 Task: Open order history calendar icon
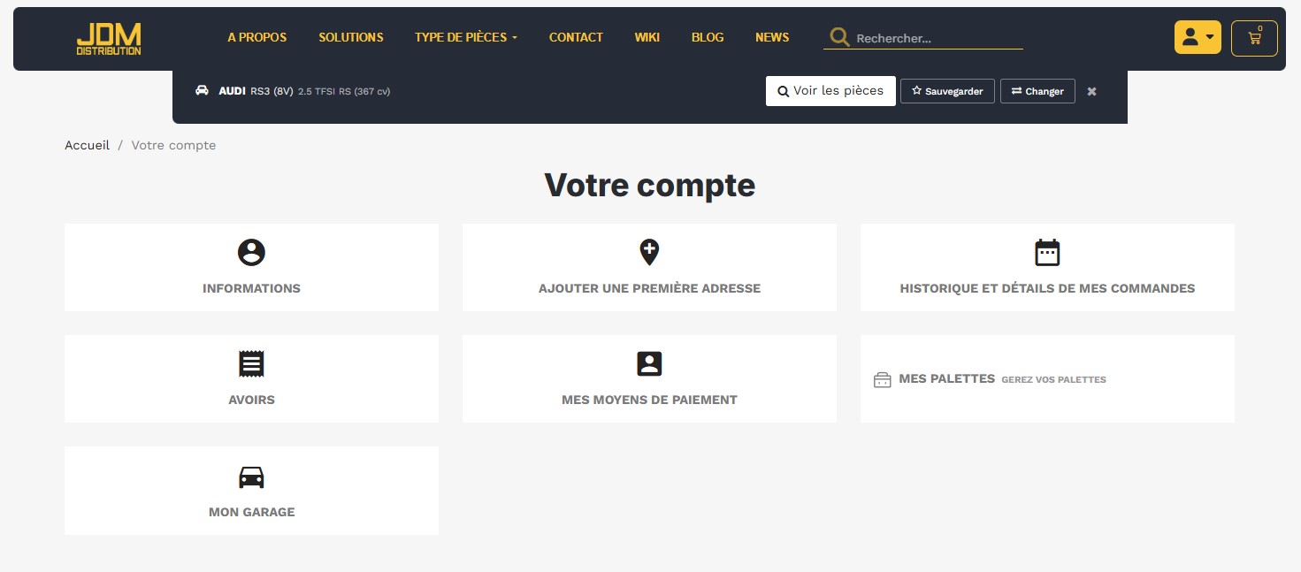[x=1047, y=253]
